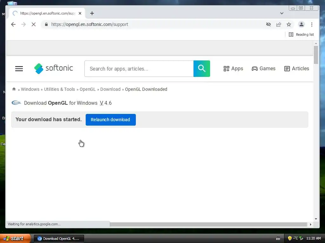Bookmark this page with the star
This screenshot has width=325, height=243.
point(289,24)
